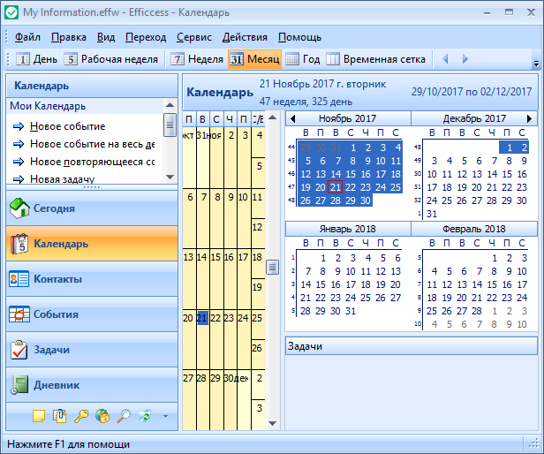Viewport: 544px width, 454px height.
Task: Expand the navigation pane buttons dropdown arrow
Action: click(x=164, y=416)
